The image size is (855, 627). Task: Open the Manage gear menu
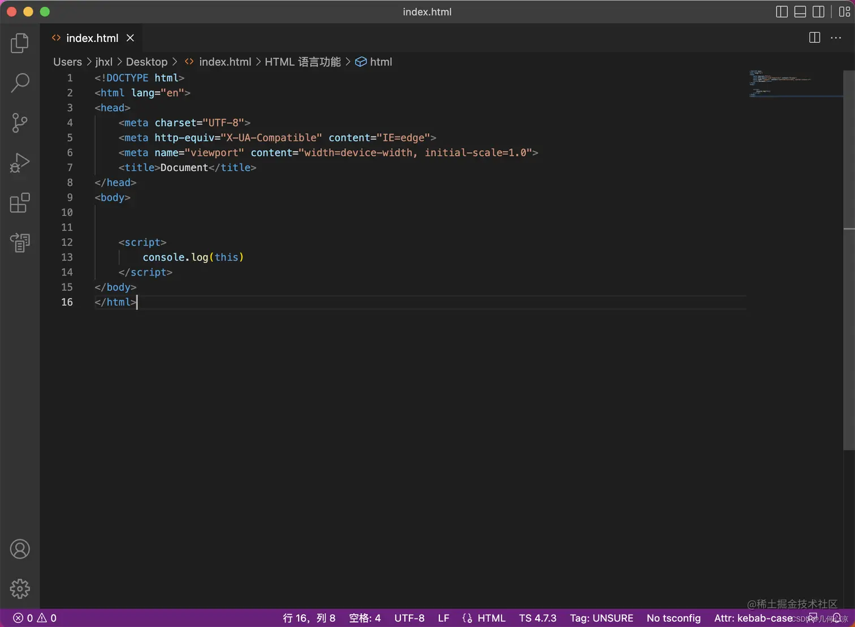[x=20, y=589]
